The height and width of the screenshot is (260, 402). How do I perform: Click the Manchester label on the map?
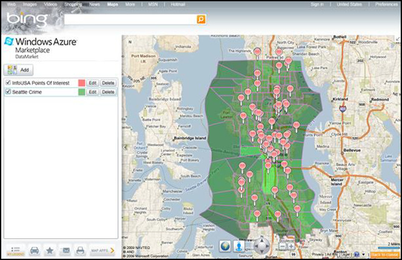pyautogui.click(x=172, y=191)
